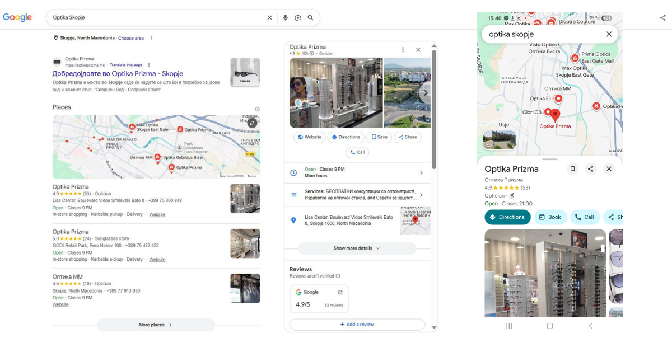This screenshot has height=347, width=672.
Task: Close the Optika Prizma knowledge panel
Action: click(x=418, y=50)
